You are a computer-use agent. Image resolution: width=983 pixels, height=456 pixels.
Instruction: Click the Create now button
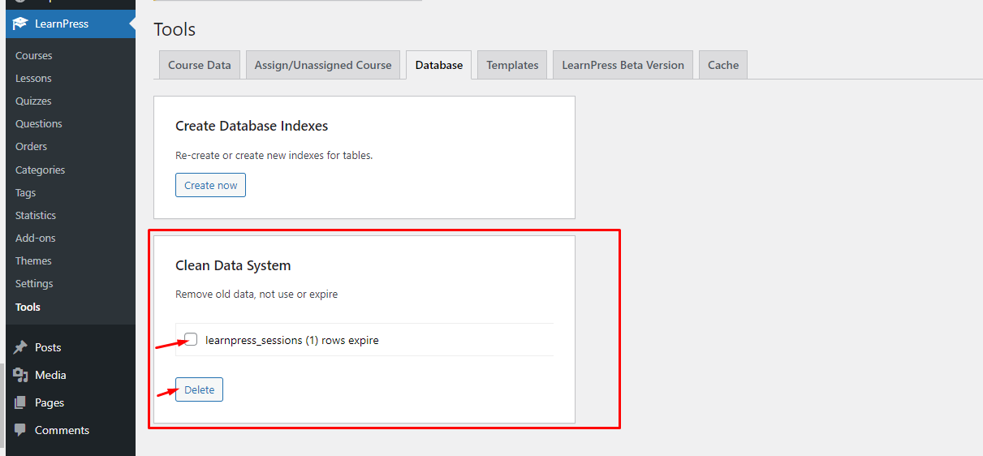pyautogui.click(x=210, y=185)
